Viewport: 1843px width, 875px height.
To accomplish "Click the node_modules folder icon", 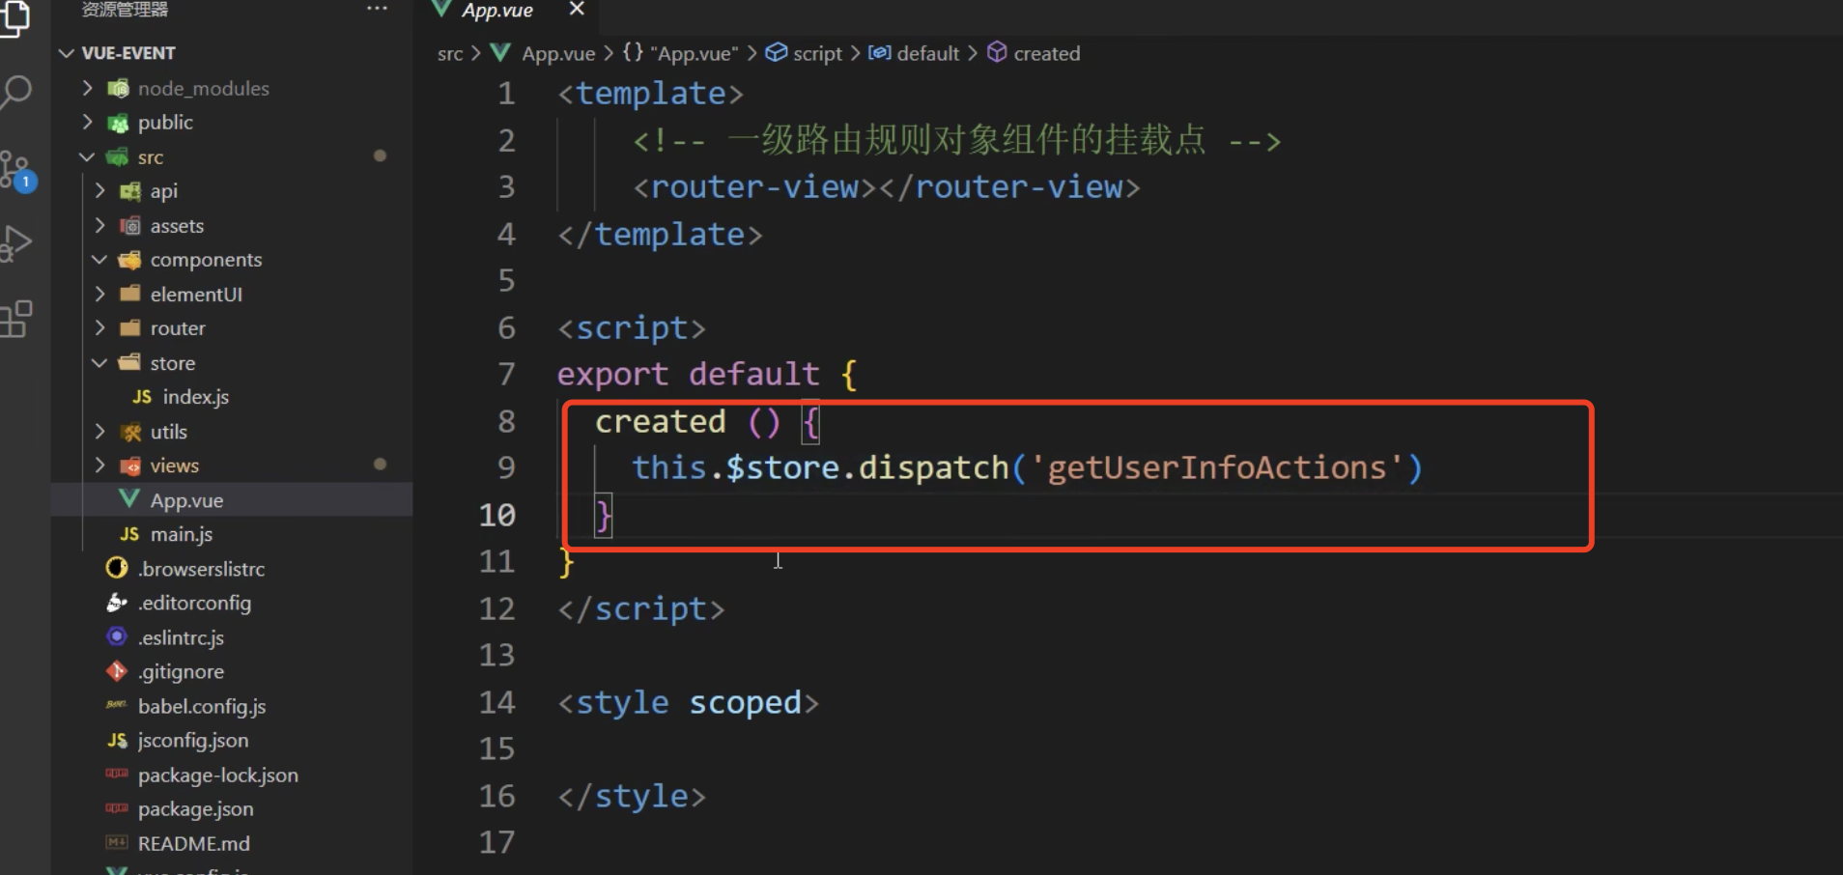I will [118, 89].
